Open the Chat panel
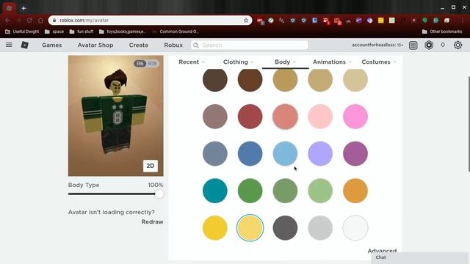Viewport: 470px width, 264px height. (x=419, y=257)
